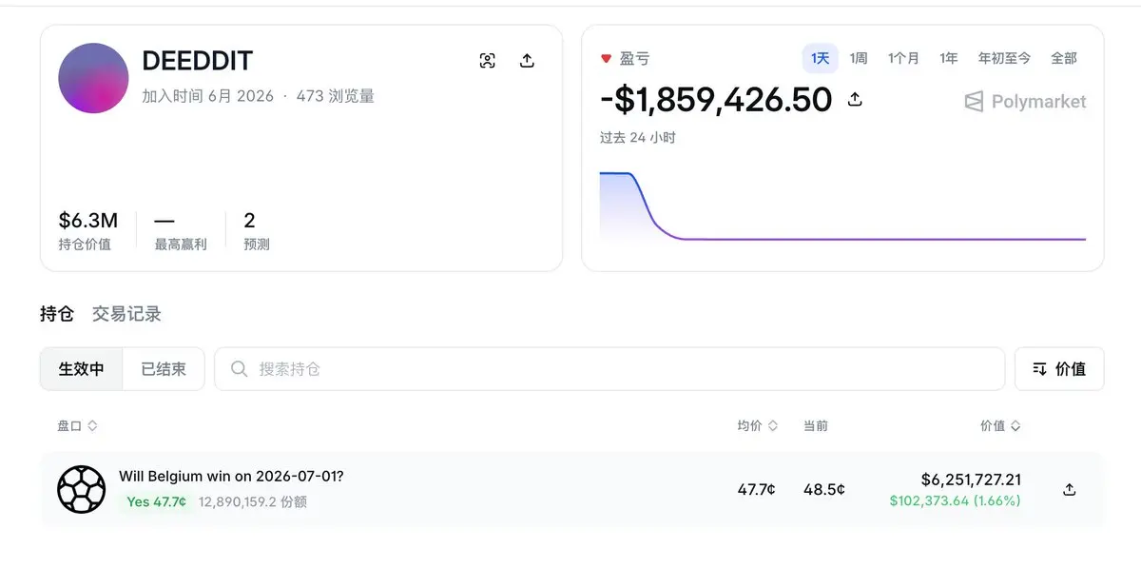Click the red heart icon next to 盈亏
This screenshot has height=588, width=1141.
(606, 59)
